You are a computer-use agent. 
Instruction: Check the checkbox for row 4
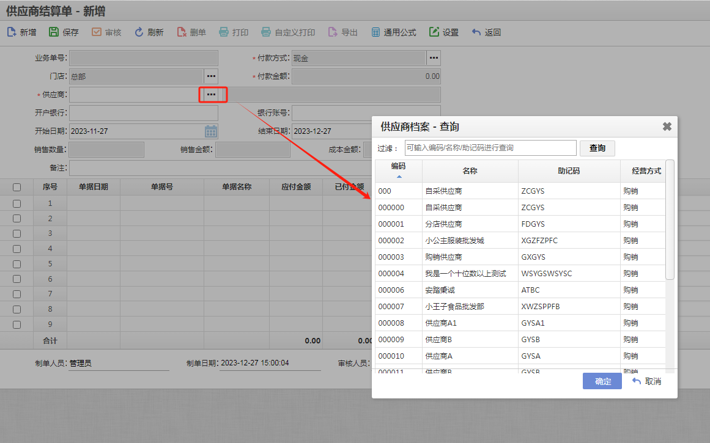tap(17, 249)
